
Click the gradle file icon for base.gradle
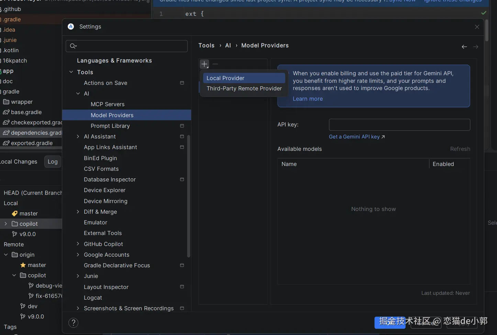click(6, 112)
